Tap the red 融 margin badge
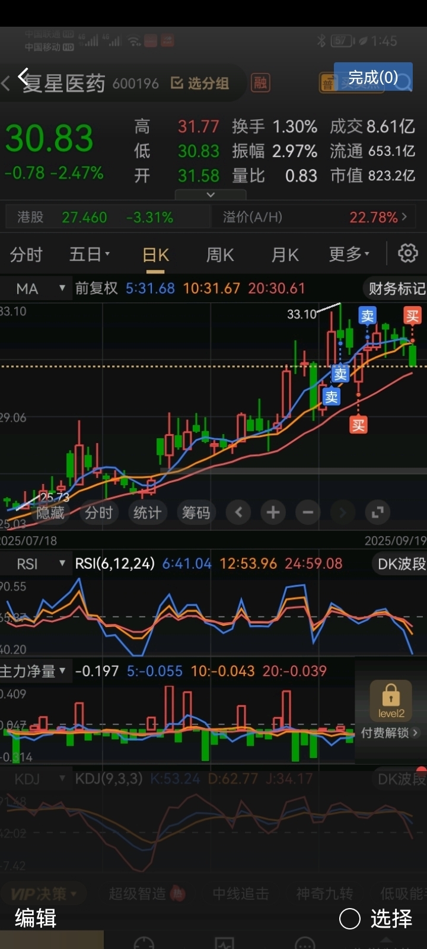Image resolution: width=427 pixels, height=949 pixels. (260, 82)
